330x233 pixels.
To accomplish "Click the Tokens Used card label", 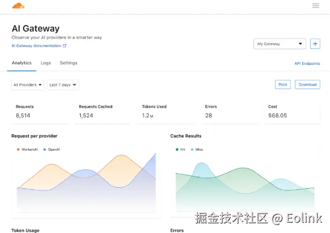I will point(154,106).
